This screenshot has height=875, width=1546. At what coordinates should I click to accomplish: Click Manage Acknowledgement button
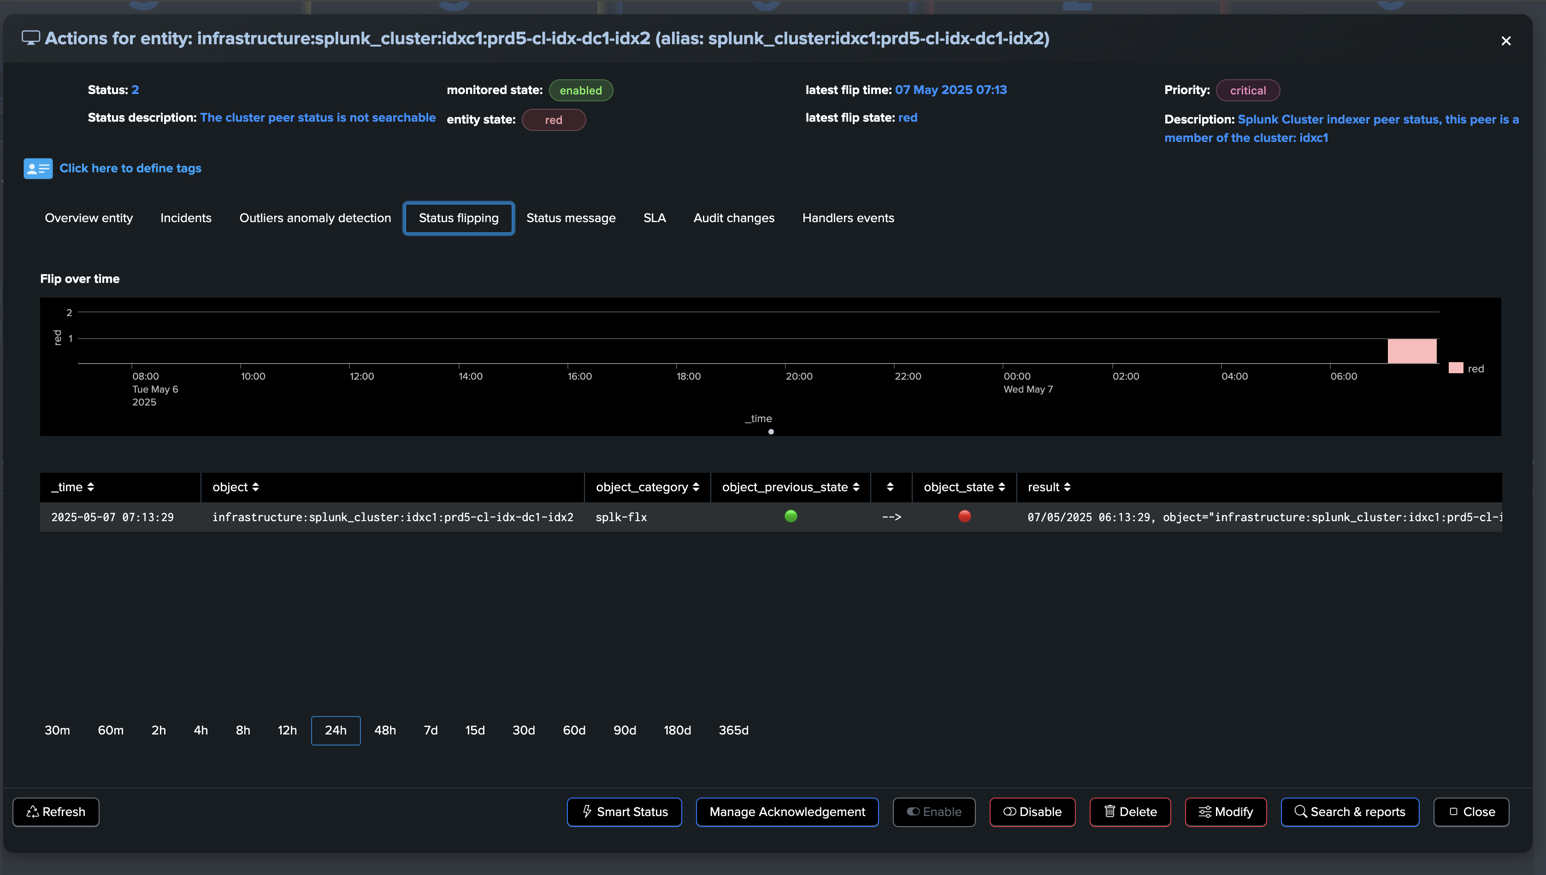pos(787,812)
